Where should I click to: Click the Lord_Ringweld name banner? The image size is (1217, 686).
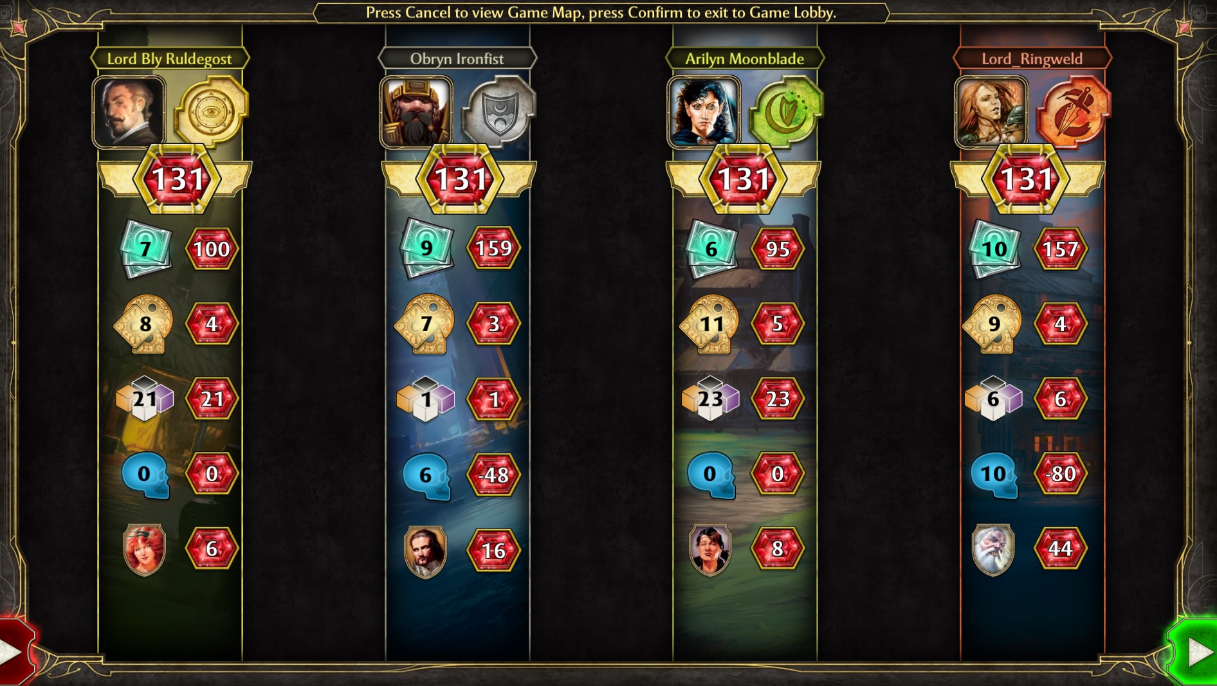[1032, 59]
